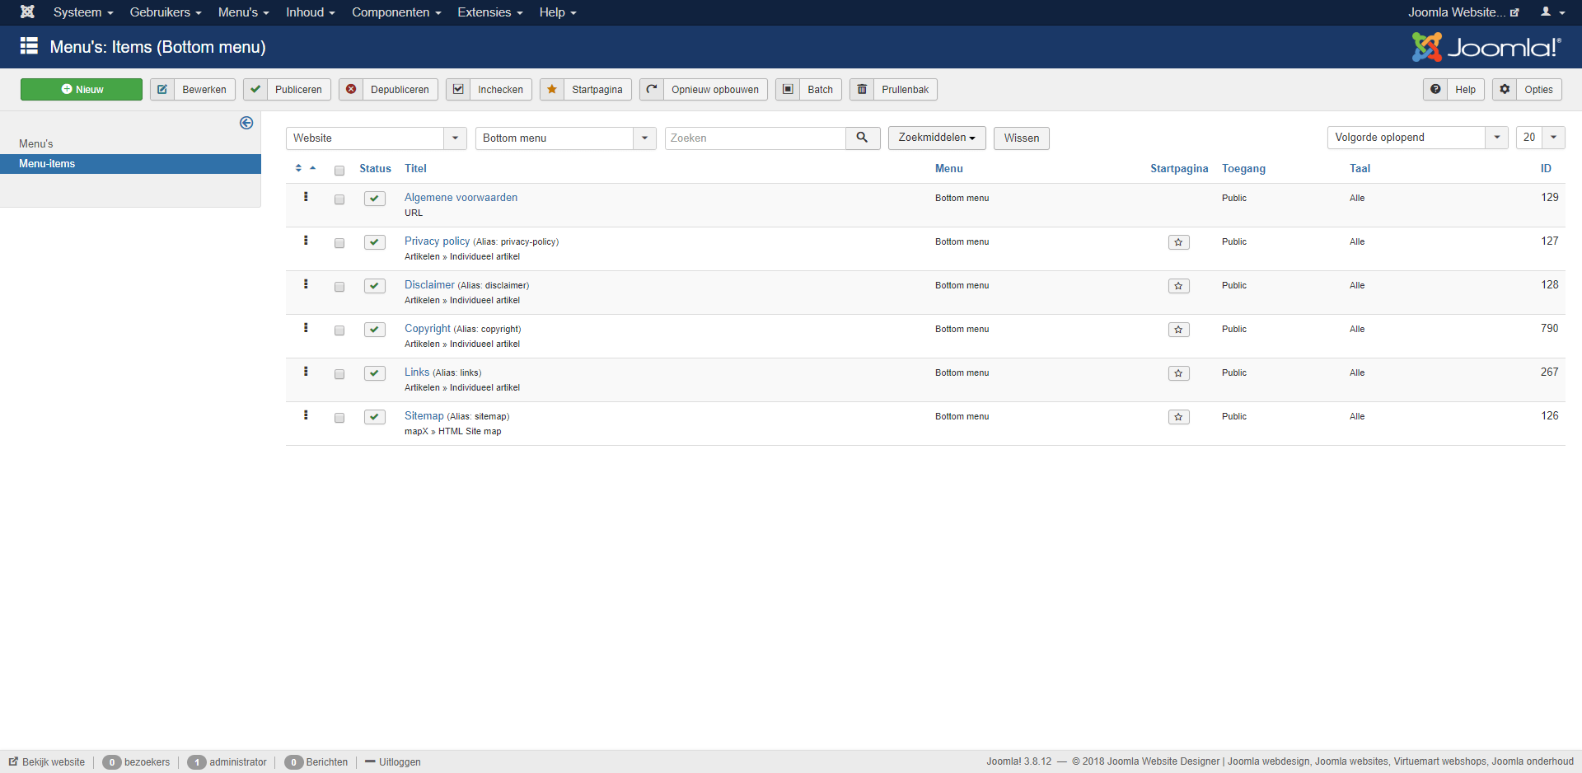Open the Algemene voorwaarden menu item
This screenshot has height=773, width=1582.
[461, 197]
